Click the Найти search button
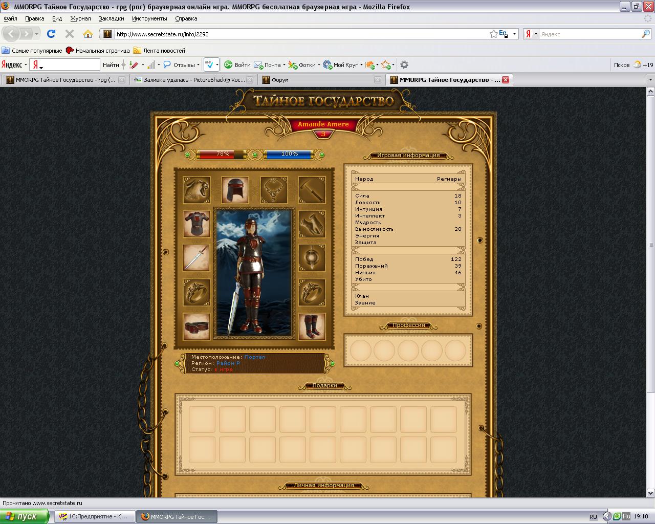 [111, 65]
